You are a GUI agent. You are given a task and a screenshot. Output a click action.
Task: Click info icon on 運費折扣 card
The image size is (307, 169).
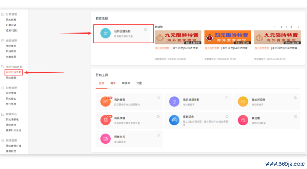coord(158,135)
